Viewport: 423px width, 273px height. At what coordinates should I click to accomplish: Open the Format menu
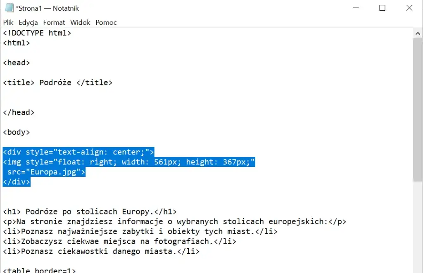point(54,22)
